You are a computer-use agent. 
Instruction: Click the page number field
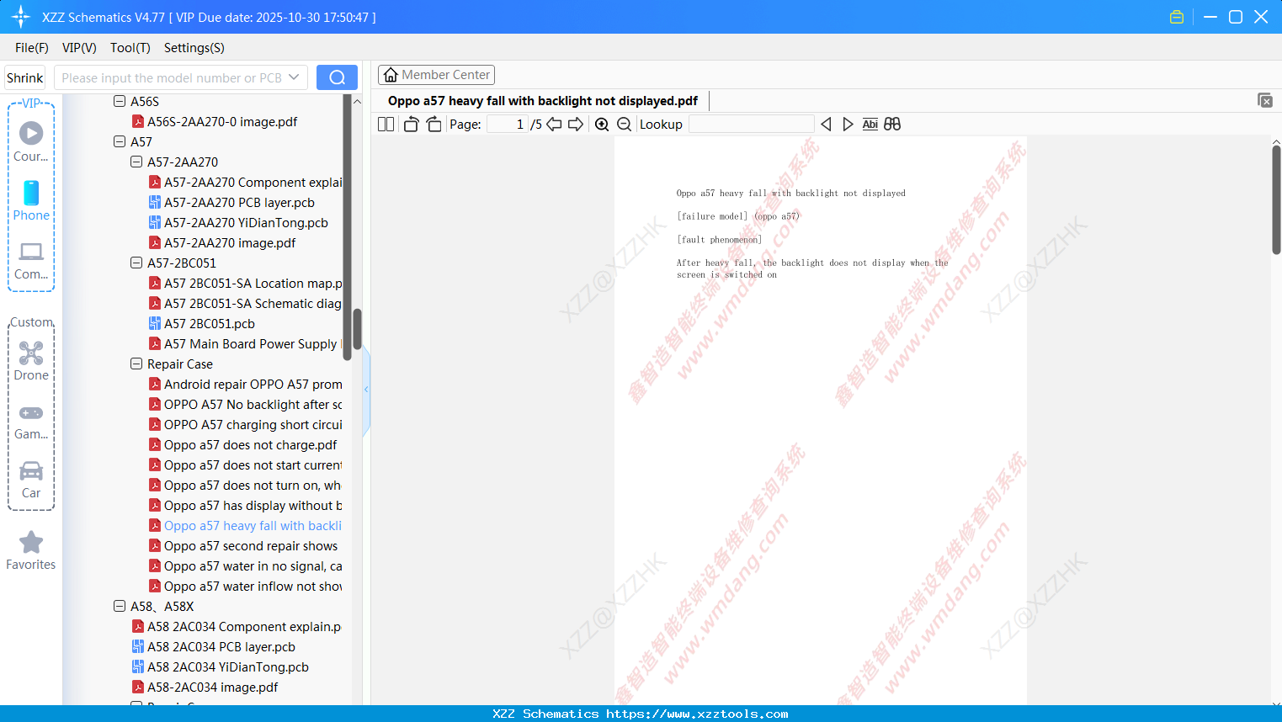click(507, 125)
